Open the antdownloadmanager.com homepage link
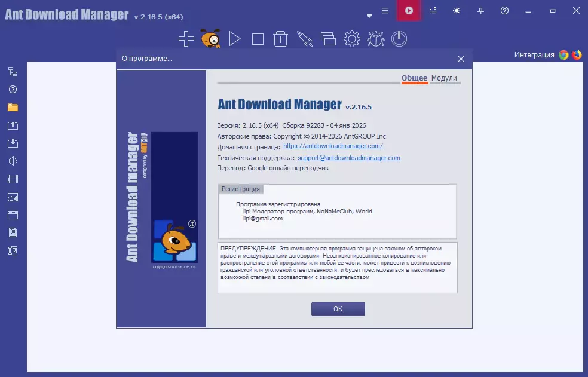Screen dimensions: 588x377 point(333,146)
